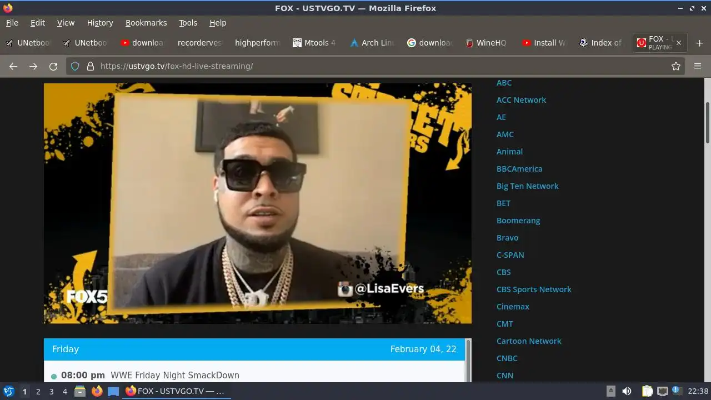Open the ACC Network channel link
This screenshot has width=711, height=400.
521,100
